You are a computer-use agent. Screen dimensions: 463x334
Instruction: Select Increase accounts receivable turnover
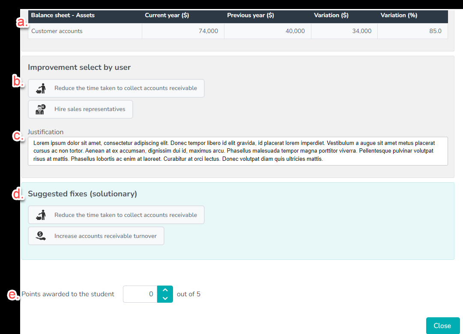96,236
